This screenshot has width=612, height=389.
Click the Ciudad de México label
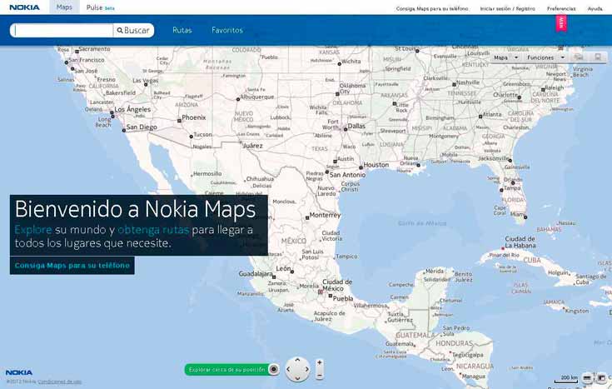point(336,285)
